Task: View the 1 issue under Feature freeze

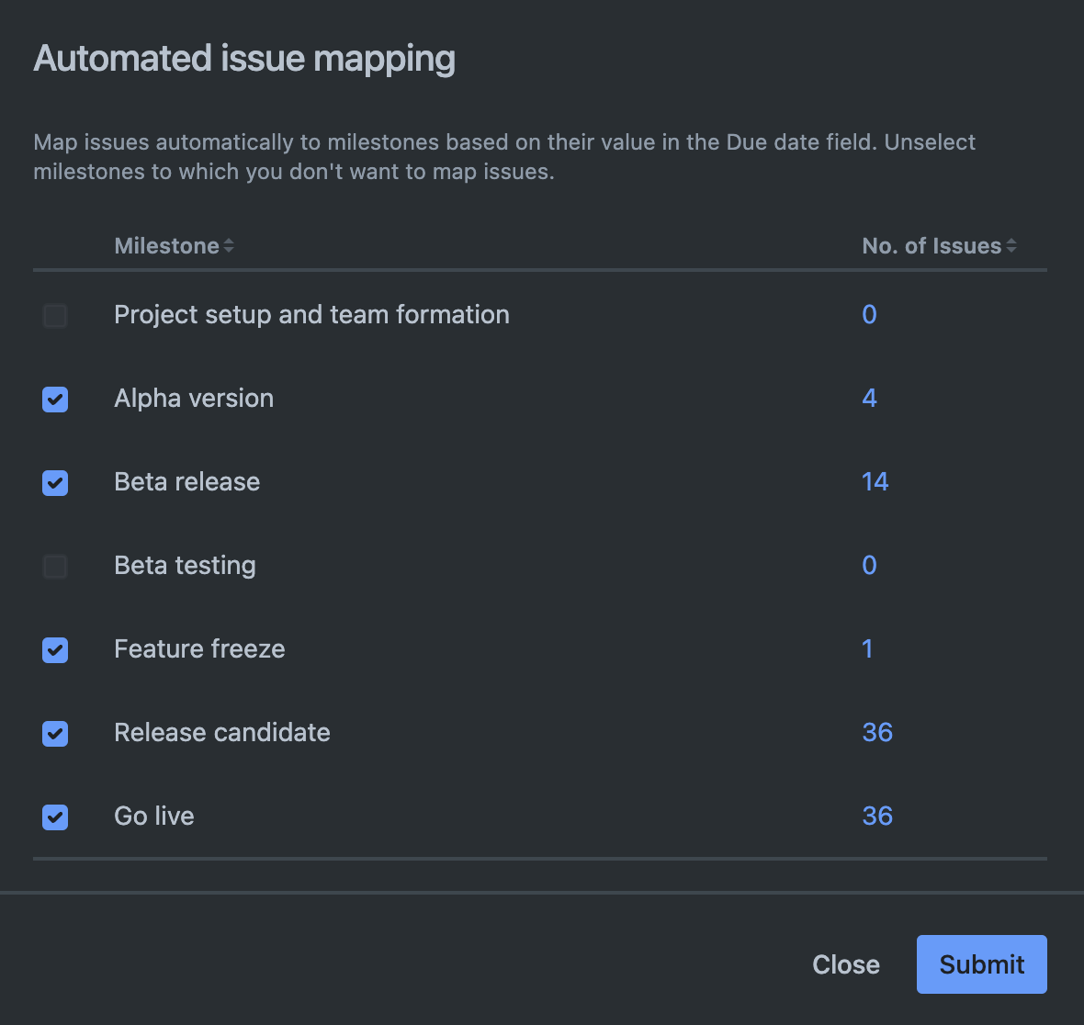Action: [867, 649]
